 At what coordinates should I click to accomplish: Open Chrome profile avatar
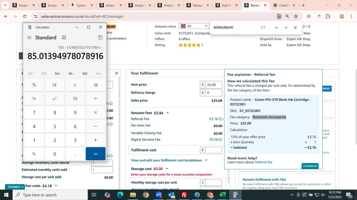[x=342, y=16]
